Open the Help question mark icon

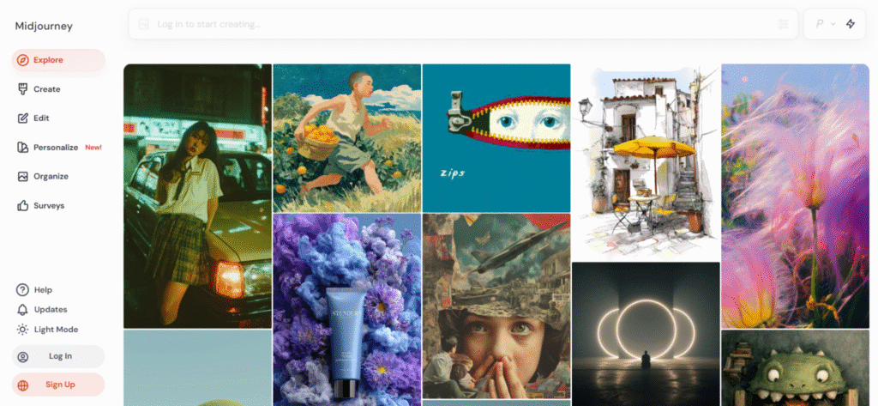coord(22,290)
